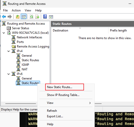Collapse the IPv6 tree node
This screenshot has width=134, height=127.
tap(8, 74)
